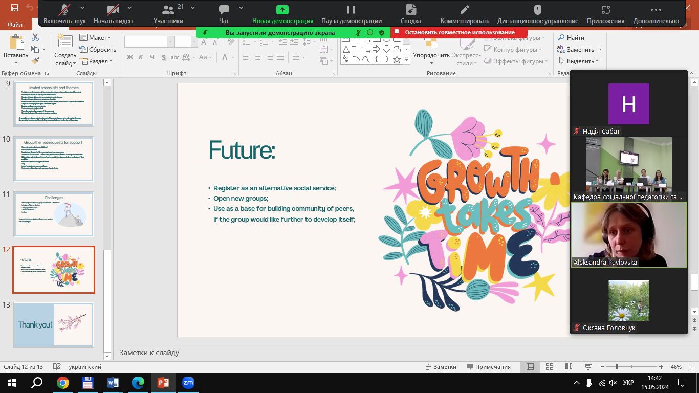Open the Файл menu tab
The image size is (699, 393).
[15, 24]
